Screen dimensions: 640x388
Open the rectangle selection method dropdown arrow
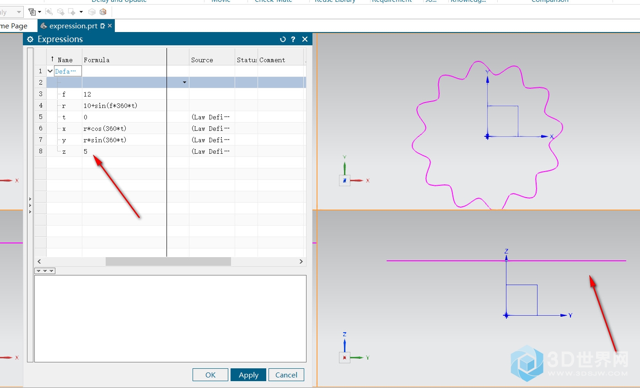click(81, 12)
